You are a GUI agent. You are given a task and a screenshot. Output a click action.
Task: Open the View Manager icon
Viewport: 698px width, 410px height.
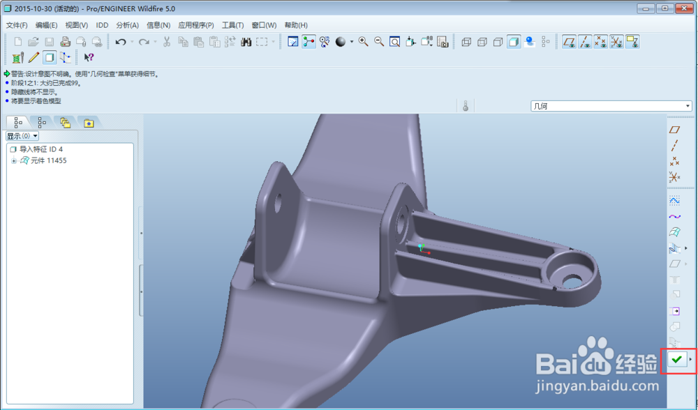click(x=442, y=42)
